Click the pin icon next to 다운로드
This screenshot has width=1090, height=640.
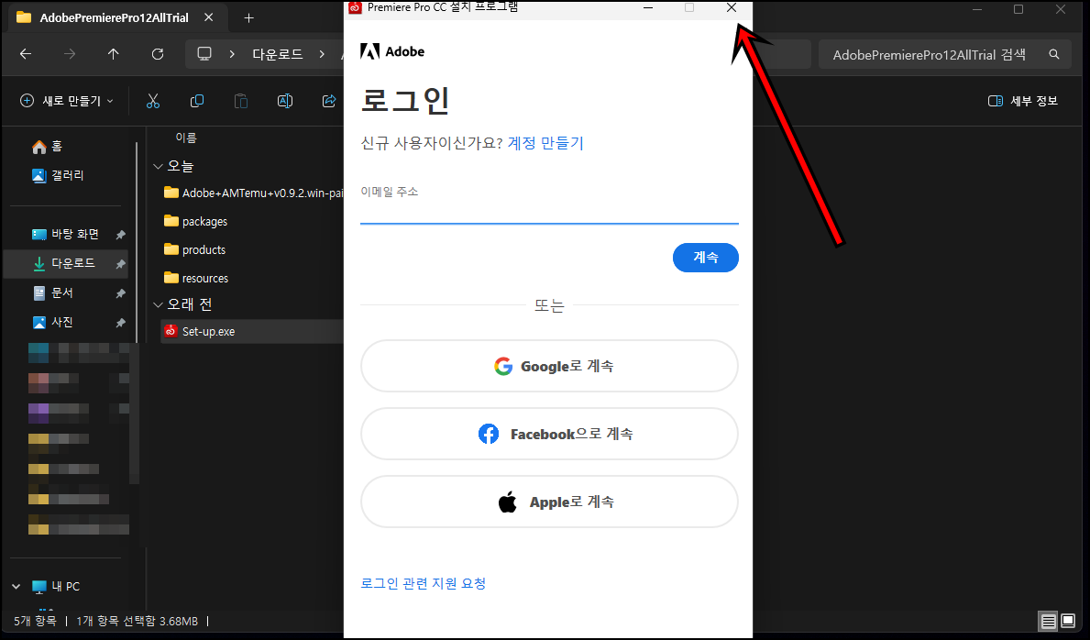[x=120, y=264]
